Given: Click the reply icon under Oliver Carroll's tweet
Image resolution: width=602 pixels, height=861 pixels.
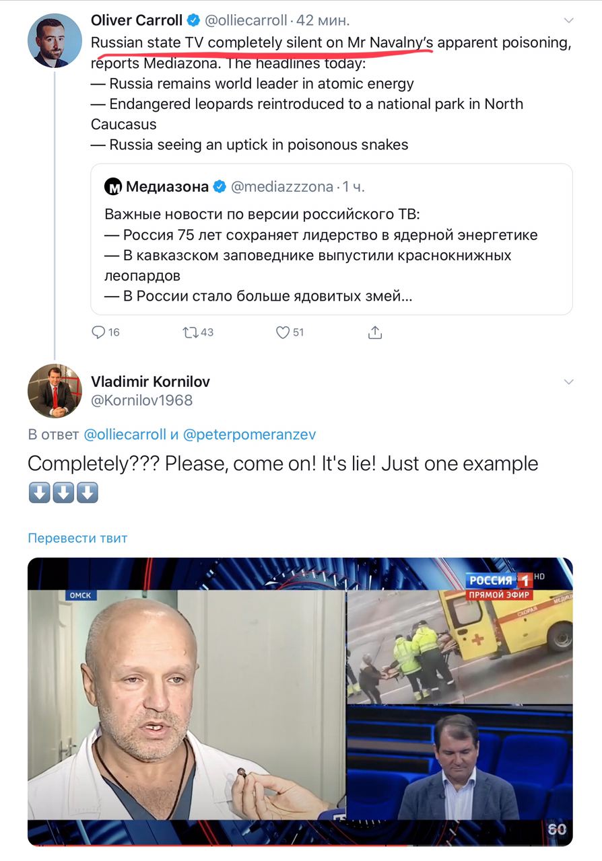Looking at the screenshot, I should pos(98,332).
